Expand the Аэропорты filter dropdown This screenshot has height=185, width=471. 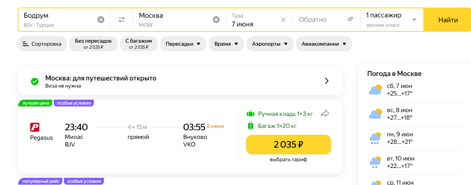pos(270,44)
